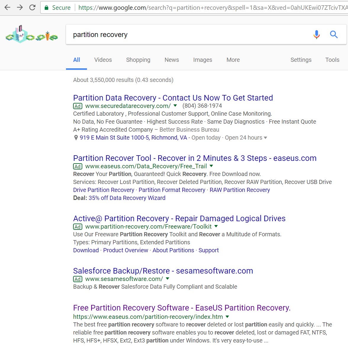Viewport: 348px width, 354px height.
Task: Expand the Open 24 hours dropdown
Action: click(x=265, y=138)
